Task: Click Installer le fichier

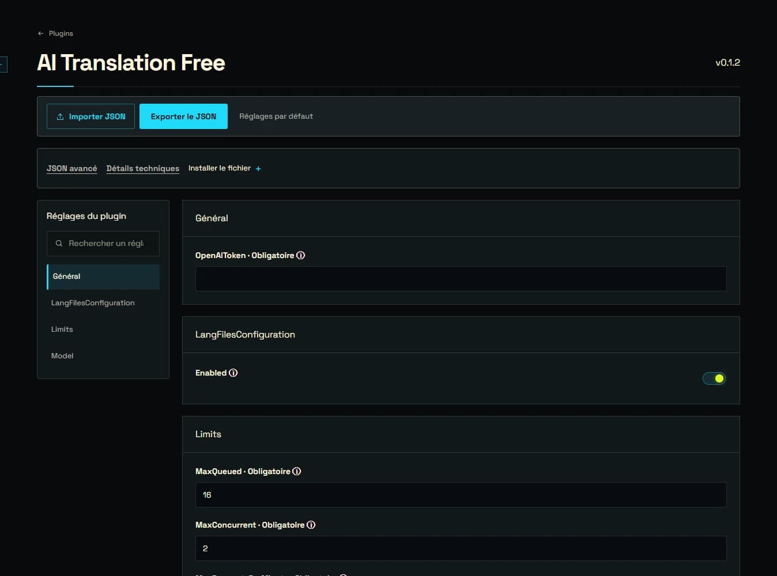Action: (x=220, y=168)
